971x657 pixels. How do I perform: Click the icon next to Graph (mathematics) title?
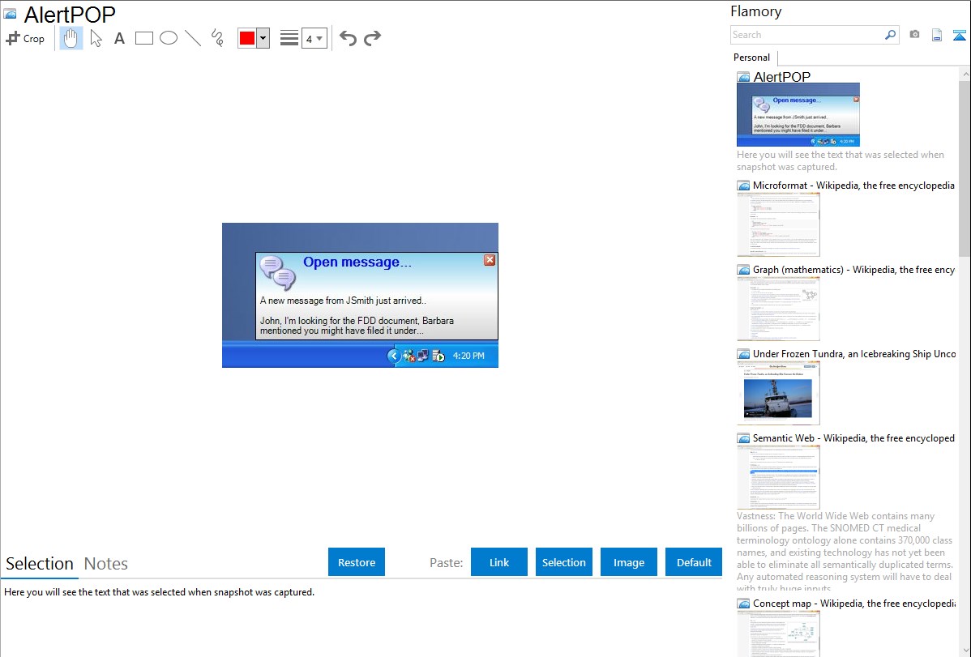pos(744,270)
